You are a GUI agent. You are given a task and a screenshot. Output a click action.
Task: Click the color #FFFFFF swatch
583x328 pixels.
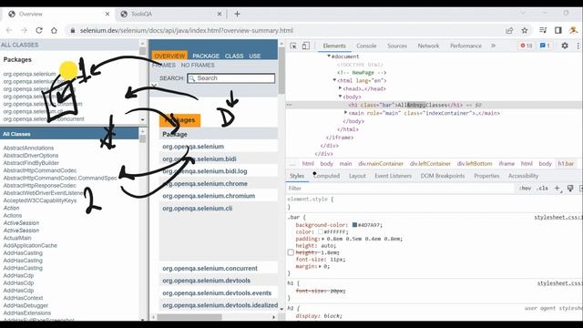[321, 231]
